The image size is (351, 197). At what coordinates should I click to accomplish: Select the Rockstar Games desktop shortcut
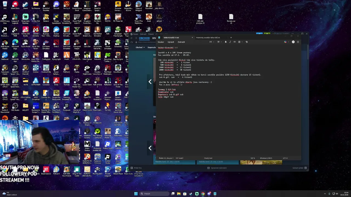click(118, 7)
